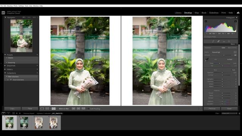Click the Reset button
This screenshot has height=136, width=242.
point(229,108)
